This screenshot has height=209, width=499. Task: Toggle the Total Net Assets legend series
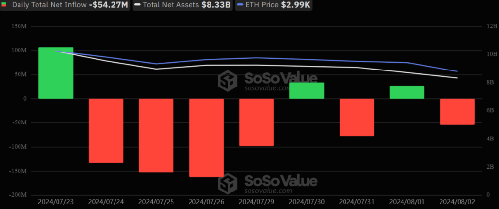point(183,5)
